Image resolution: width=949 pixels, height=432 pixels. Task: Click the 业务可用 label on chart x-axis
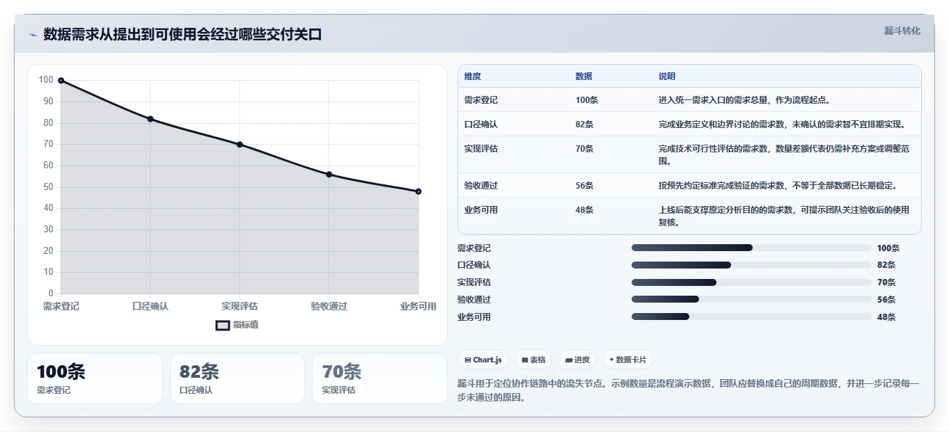(418, 306)
